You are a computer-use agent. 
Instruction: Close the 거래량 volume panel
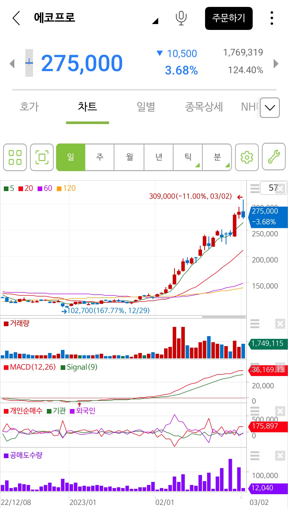(x=280, y=324)
